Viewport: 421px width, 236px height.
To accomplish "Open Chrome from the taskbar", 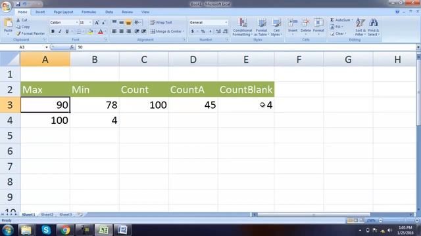I will coord(64,230).
